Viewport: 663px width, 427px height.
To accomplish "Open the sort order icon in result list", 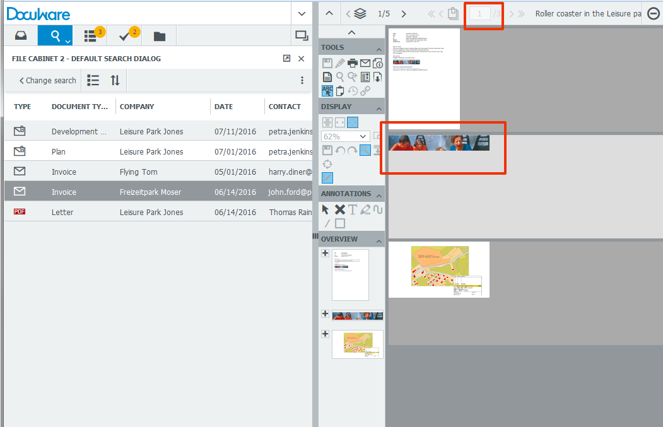I will 115,80.
